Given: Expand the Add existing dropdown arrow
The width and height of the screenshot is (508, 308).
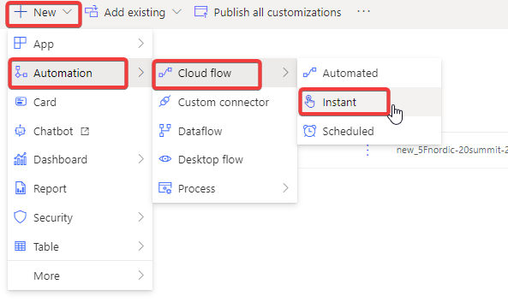Looking at the screenshot, I should [x=176, y=12].
